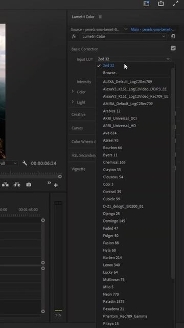Open the Input LUT dropdown
The height and width of the screenshot is (328, 184).
point(133,59)
